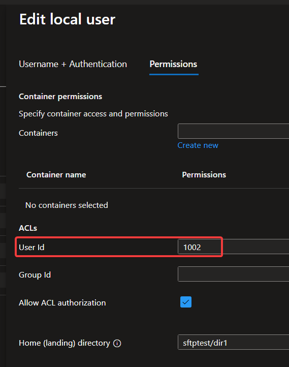The image size is (289, 367).
Task: Click the Container name column header
Action: click(56, 175)
